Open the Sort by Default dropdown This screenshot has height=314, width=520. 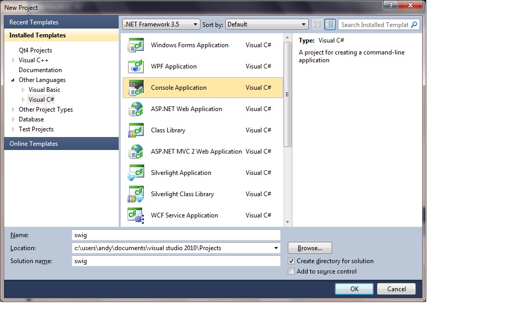click(267, 24)
